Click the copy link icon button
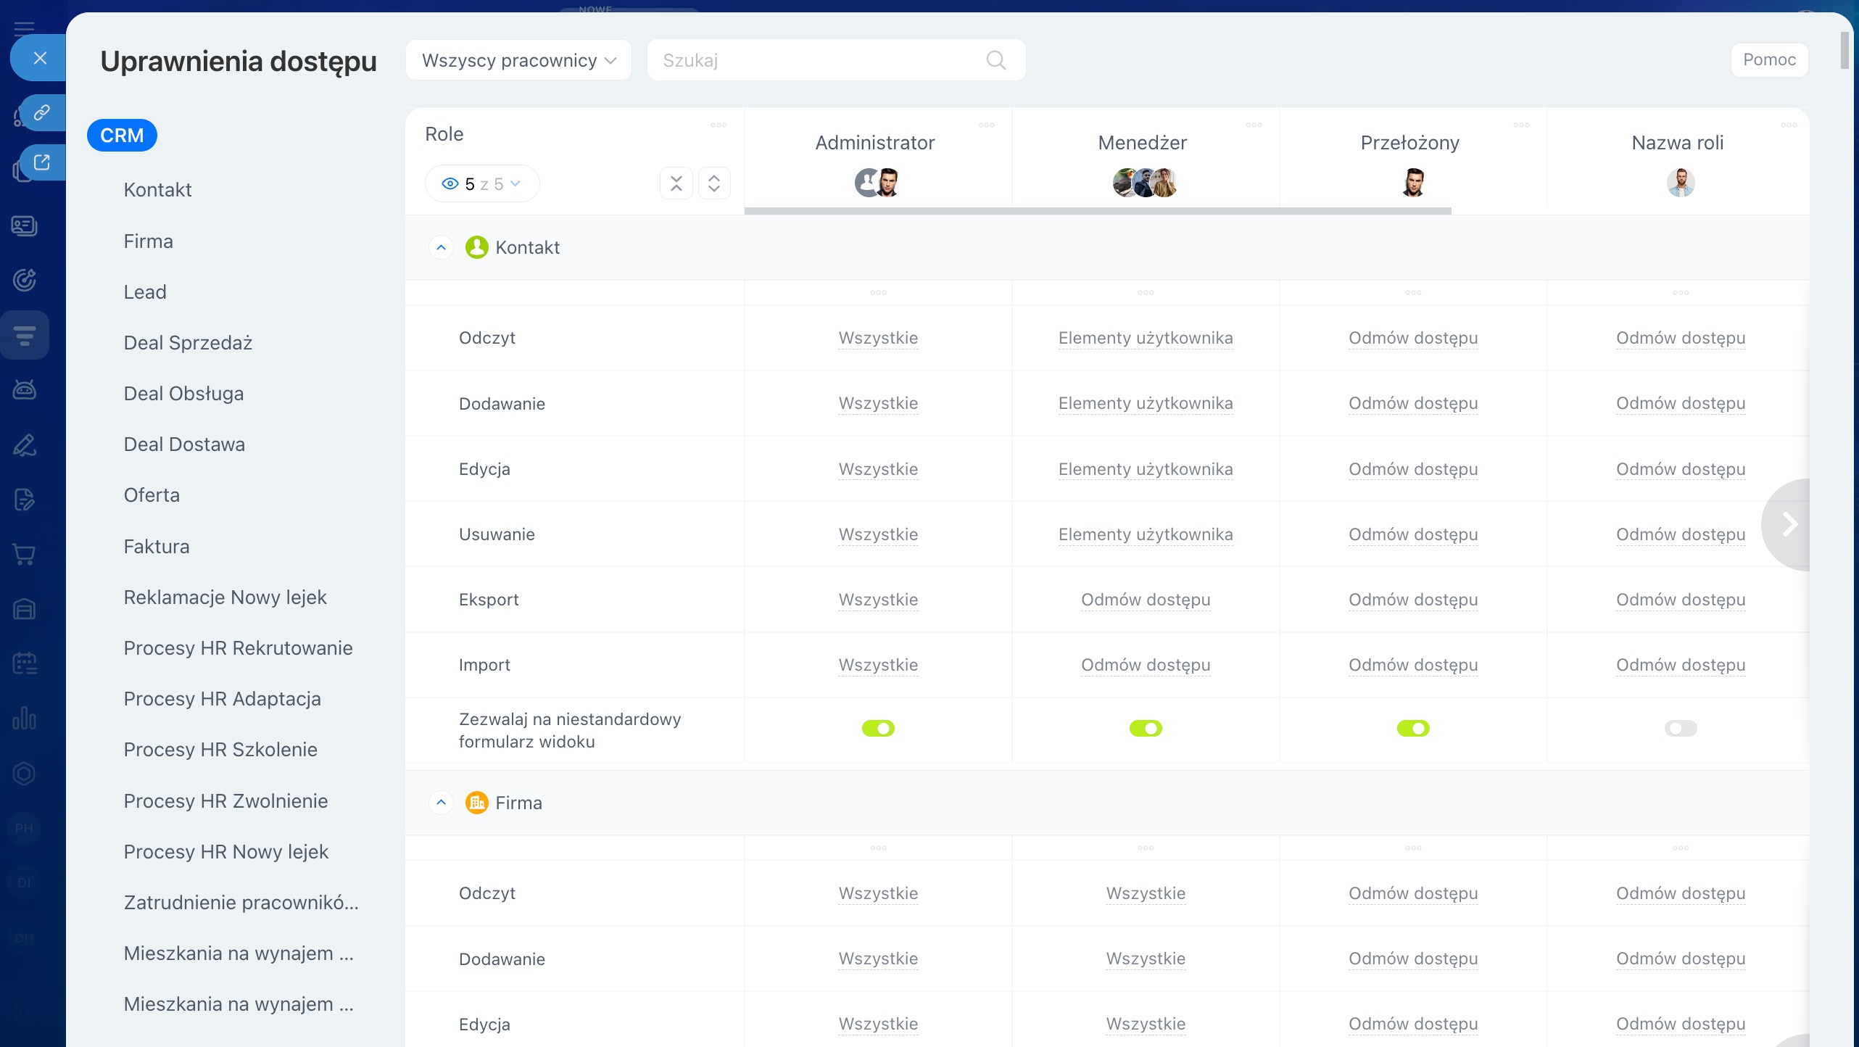The height and width of the screenshot is (1047, 1859). point(41,112)
